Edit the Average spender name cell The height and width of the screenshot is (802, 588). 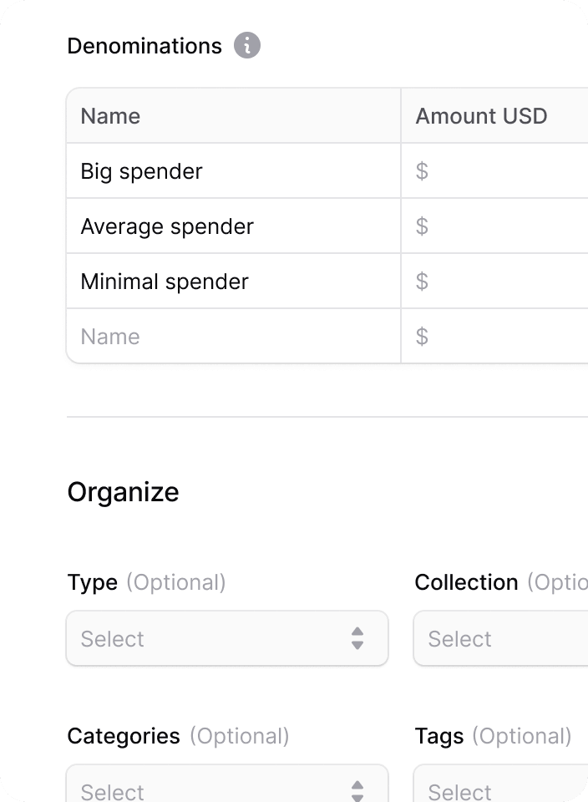(234, 226)
